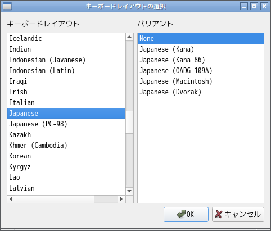Select Korean in the layout list
The width and height of the screenshot is (271, 231).
pos(66,156)
